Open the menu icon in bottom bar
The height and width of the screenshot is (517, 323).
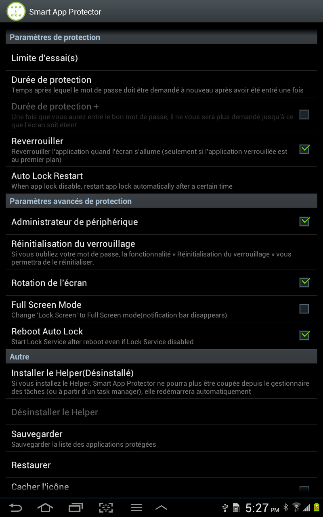(x=136, y=508)
